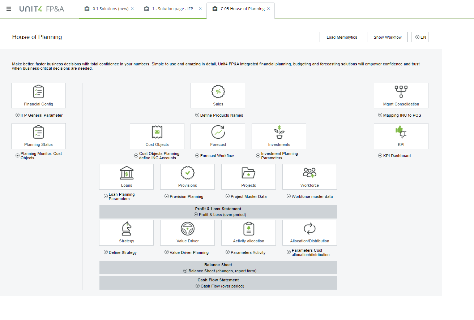Expand the Balance Sheet changes dropdown arrow

(x=185, y=271)
